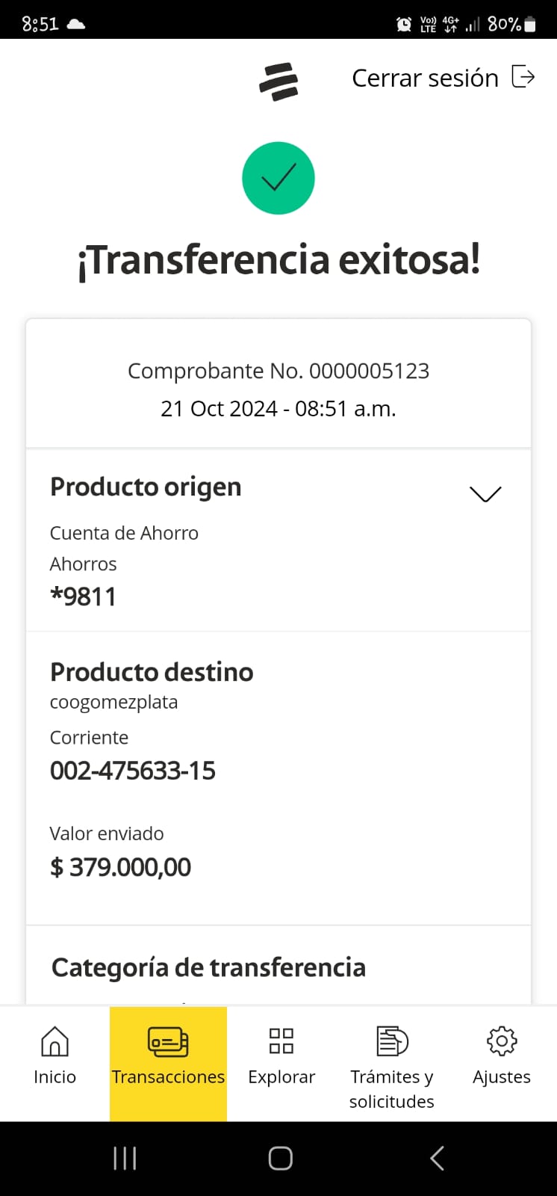Tap the alarm icon in status bar
Viewport: 557px width, 1196px height.
(404, 24)
